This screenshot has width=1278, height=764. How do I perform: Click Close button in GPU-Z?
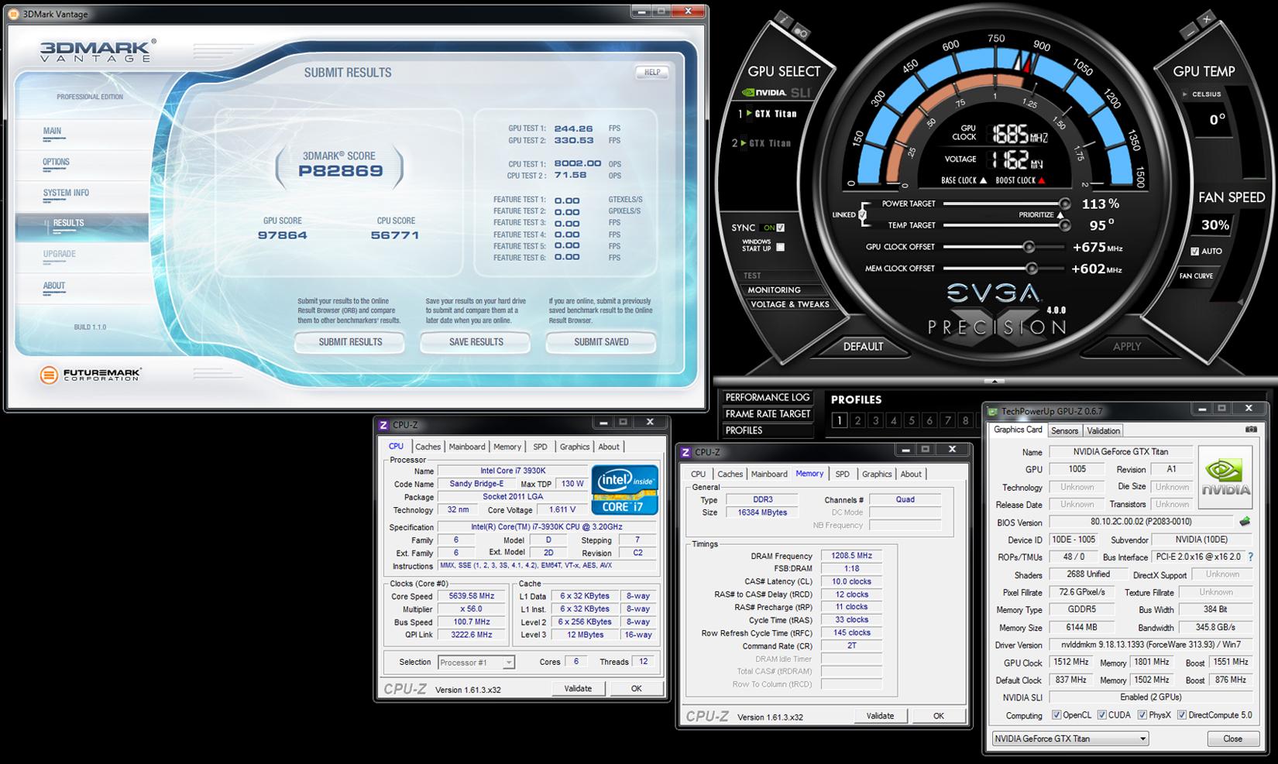(1232, 738)
